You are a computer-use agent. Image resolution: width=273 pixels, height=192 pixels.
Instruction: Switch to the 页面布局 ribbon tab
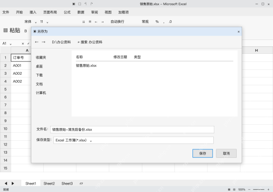point(50,12)
